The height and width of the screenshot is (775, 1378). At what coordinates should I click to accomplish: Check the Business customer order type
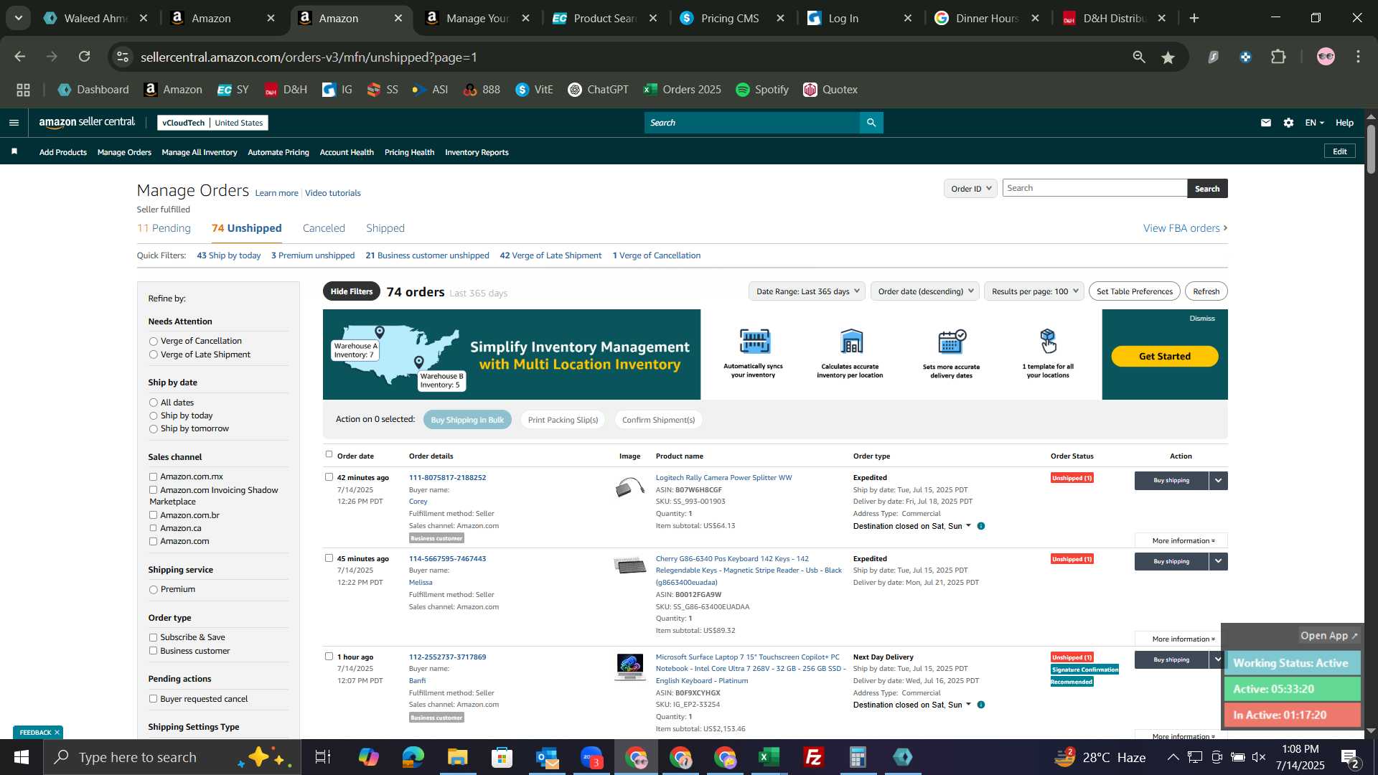tap(153, 651)
